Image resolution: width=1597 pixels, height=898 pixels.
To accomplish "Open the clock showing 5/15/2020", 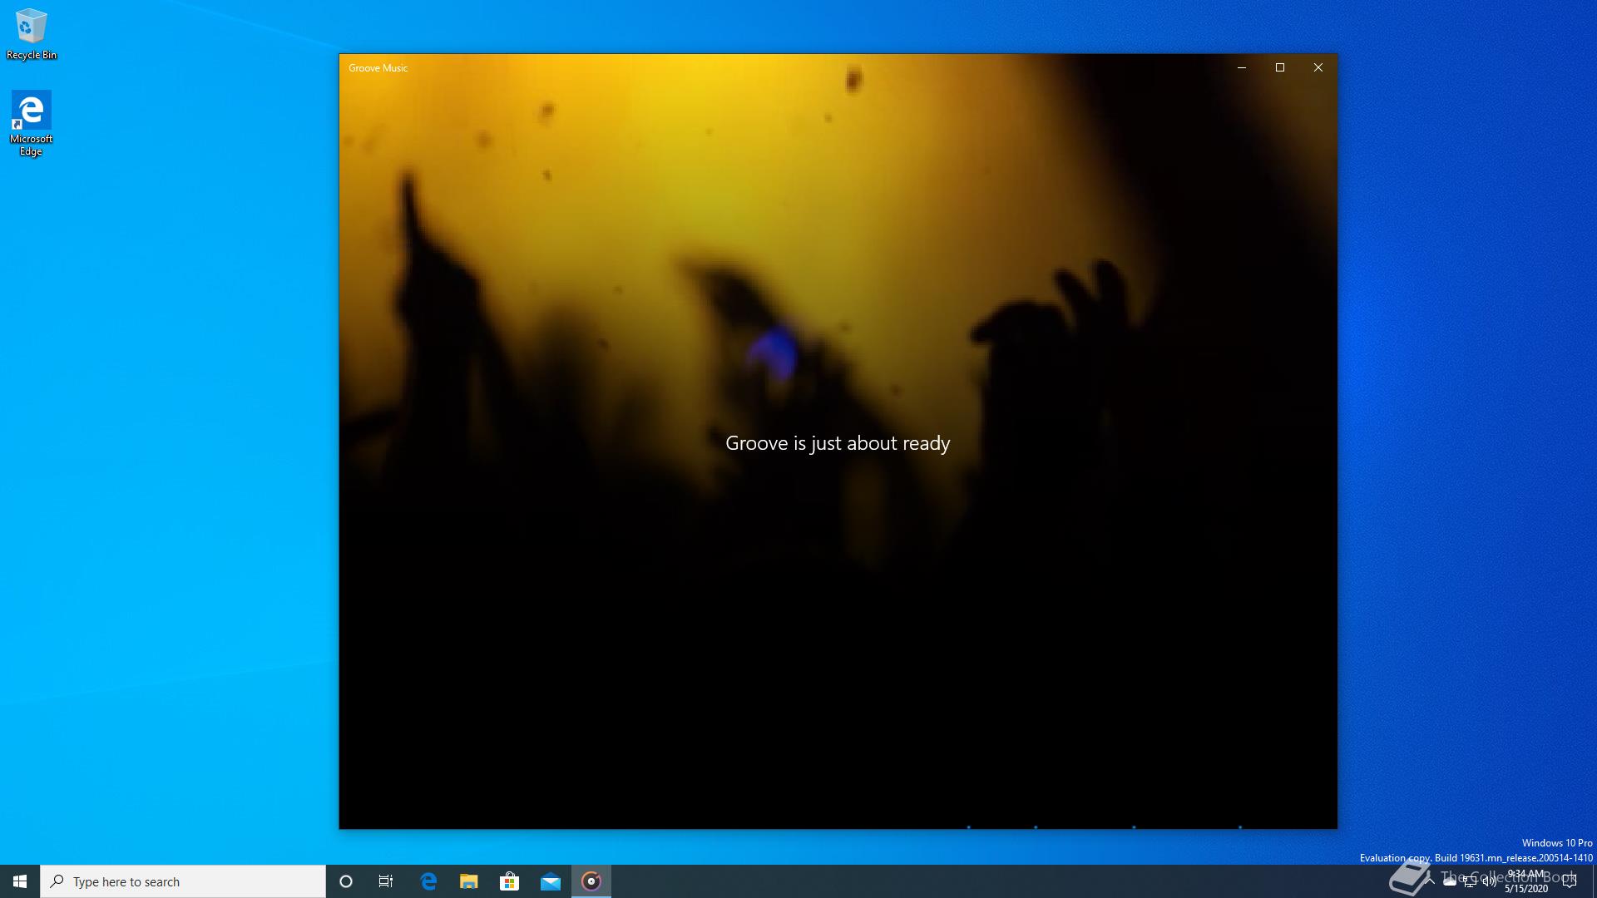I will pos(1526,881).
